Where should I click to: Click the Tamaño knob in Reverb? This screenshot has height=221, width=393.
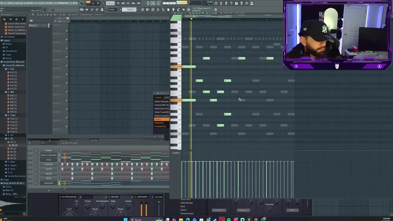coord(128,206)
